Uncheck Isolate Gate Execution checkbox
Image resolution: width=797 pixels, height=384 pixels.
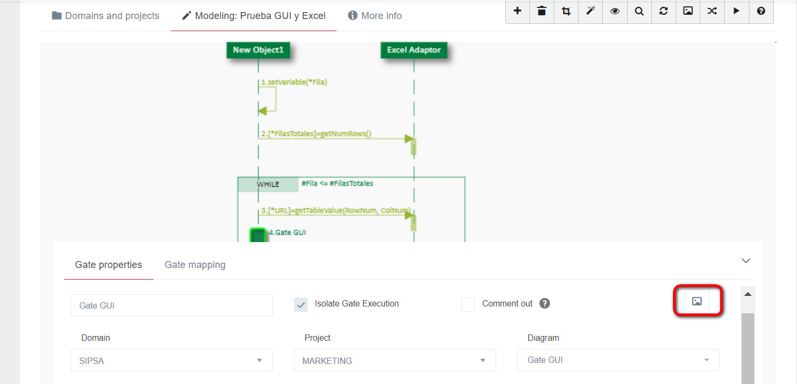tap(301, 304)
